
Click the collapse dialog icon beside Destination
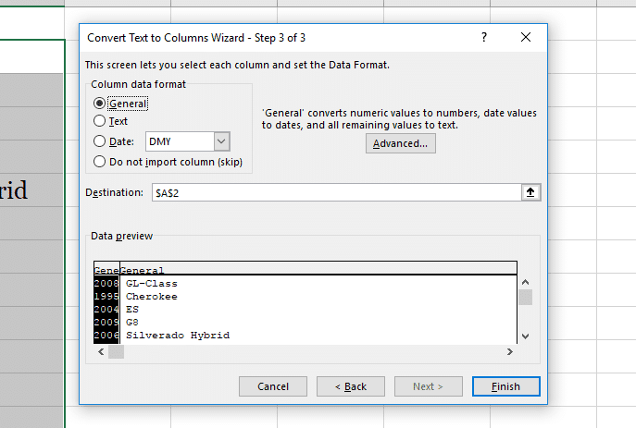point(530,192)
